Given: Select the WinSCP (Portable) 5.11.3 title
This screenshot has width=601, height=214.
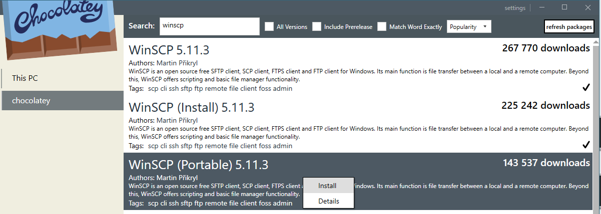Looking at the screenshot, I should (x=199, y=165).
